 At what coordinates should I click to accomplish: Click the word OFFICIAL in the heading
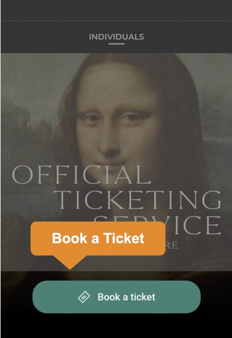click(81, 175)
